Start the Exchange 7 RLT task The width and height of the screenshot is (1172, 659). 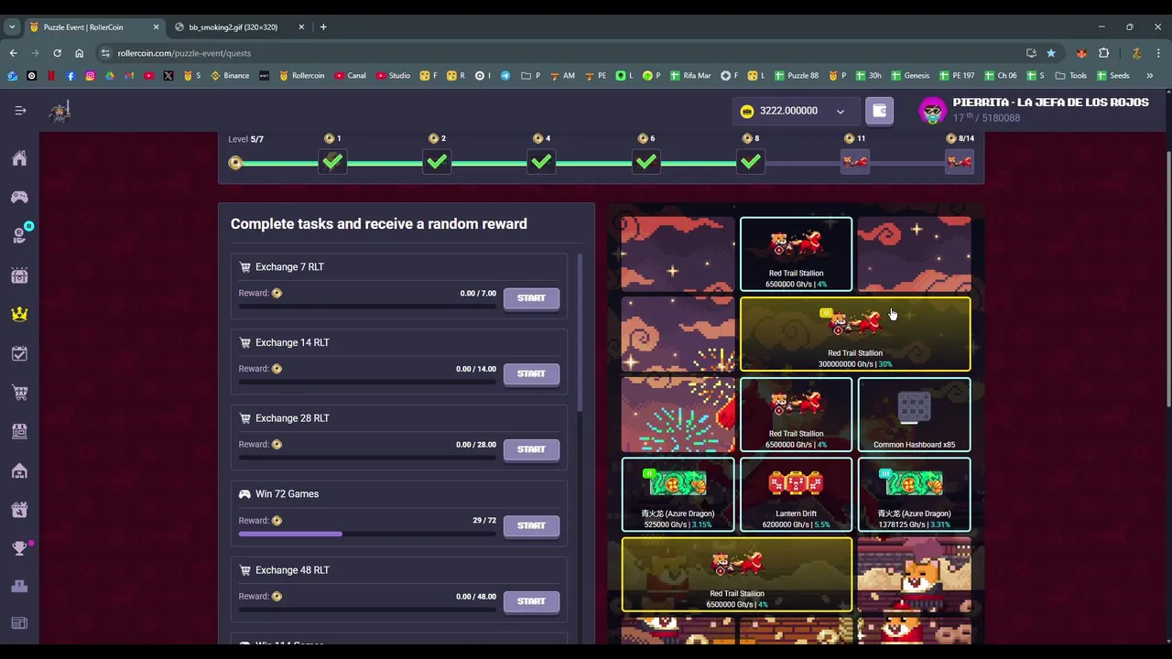(x=531, y=298)
